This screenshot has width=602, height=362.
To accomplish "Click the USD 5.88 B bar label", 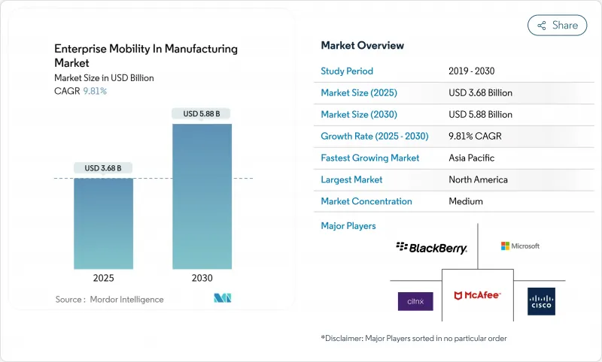I will click(x=202, y=113).
